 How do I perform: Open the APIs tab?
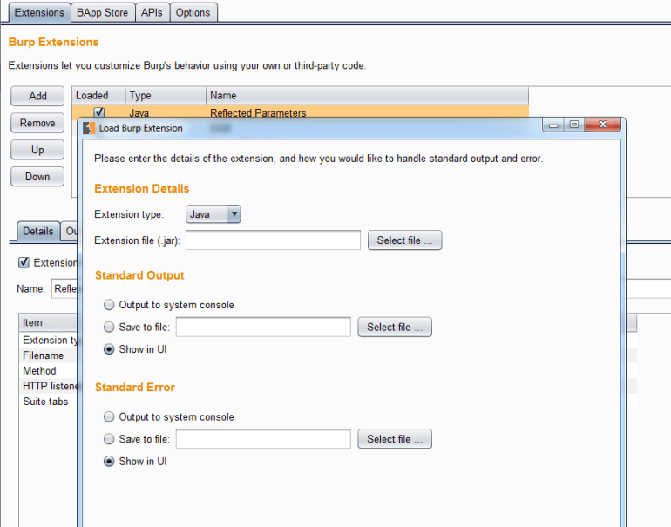[152, 12]
